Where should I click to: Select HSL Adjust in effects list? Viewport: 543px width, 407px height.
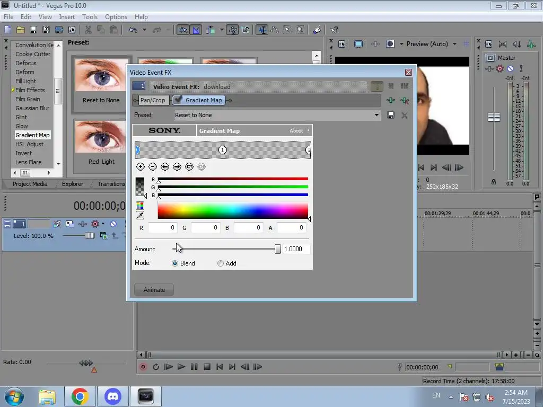point(30,144)
